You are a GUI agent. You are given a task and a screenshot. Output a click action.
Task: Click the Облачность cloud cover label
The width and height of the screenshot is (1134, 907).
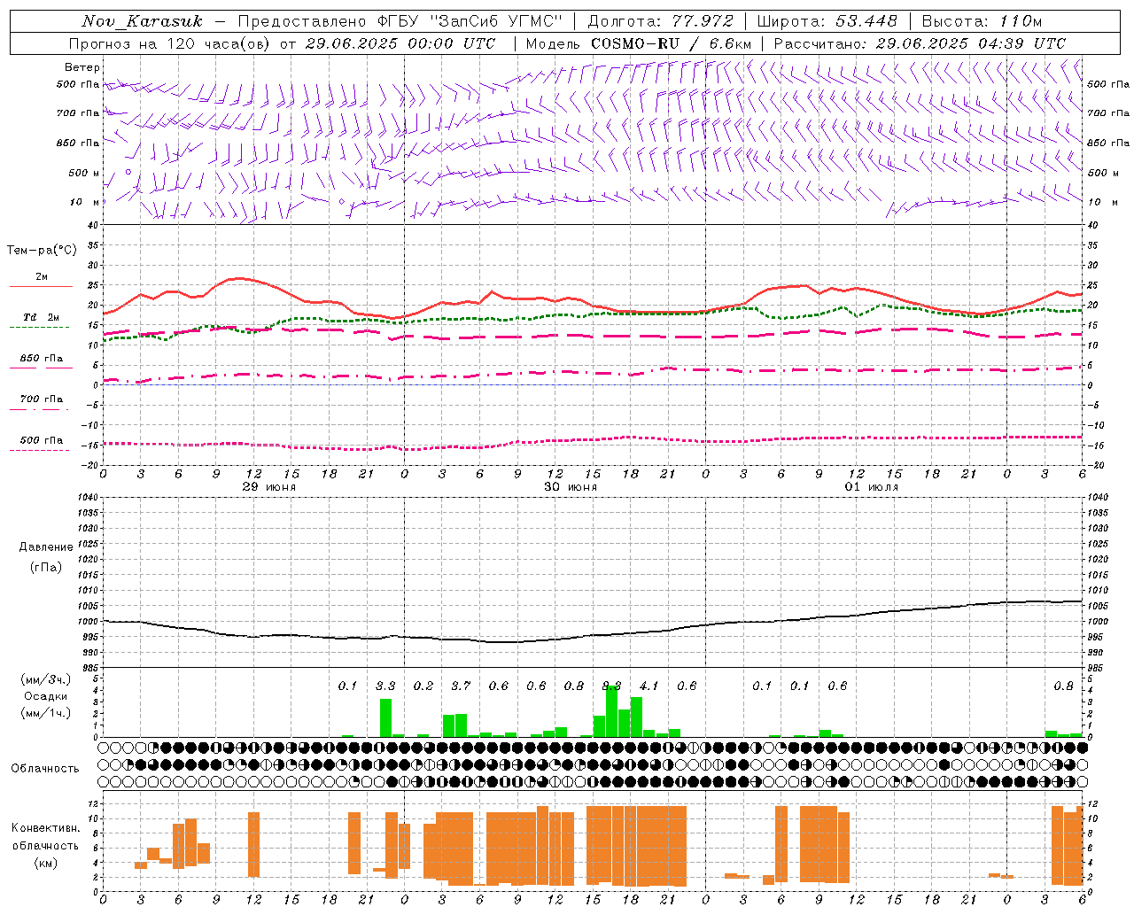(x=45, y=769)
